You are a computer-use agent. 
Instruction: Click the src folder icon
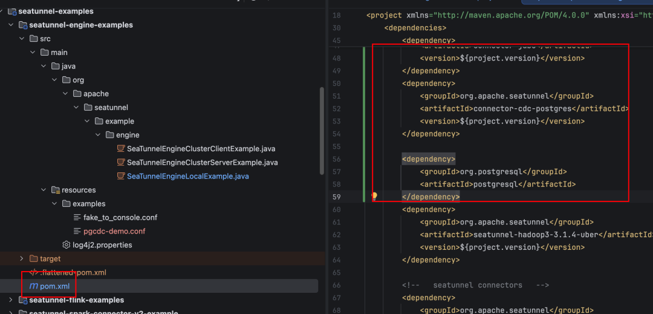(x=34, y=39)
